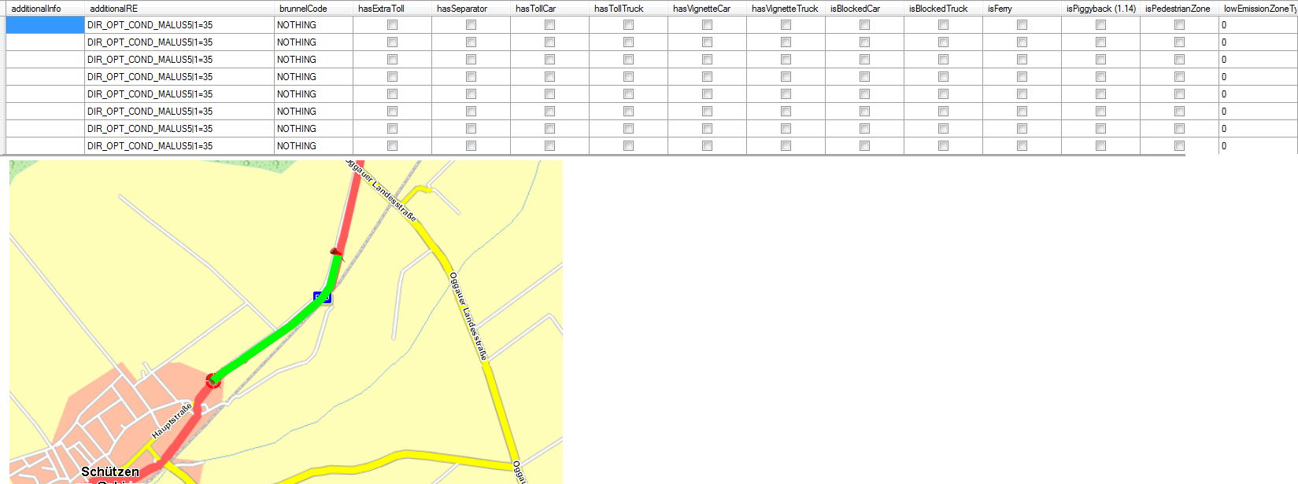
Task: Check hasVignetteTruck in the seventh row
Action: click(786, 129)
